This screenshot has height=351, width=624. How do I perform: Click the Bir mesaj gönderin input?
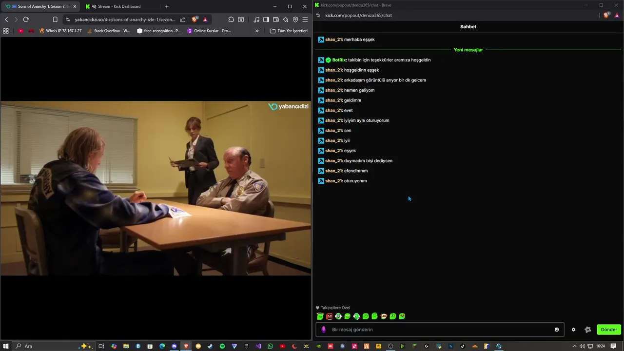click(441, 330)
